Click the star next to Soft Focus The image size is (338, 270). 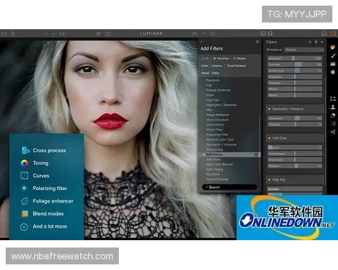point(203,155)
